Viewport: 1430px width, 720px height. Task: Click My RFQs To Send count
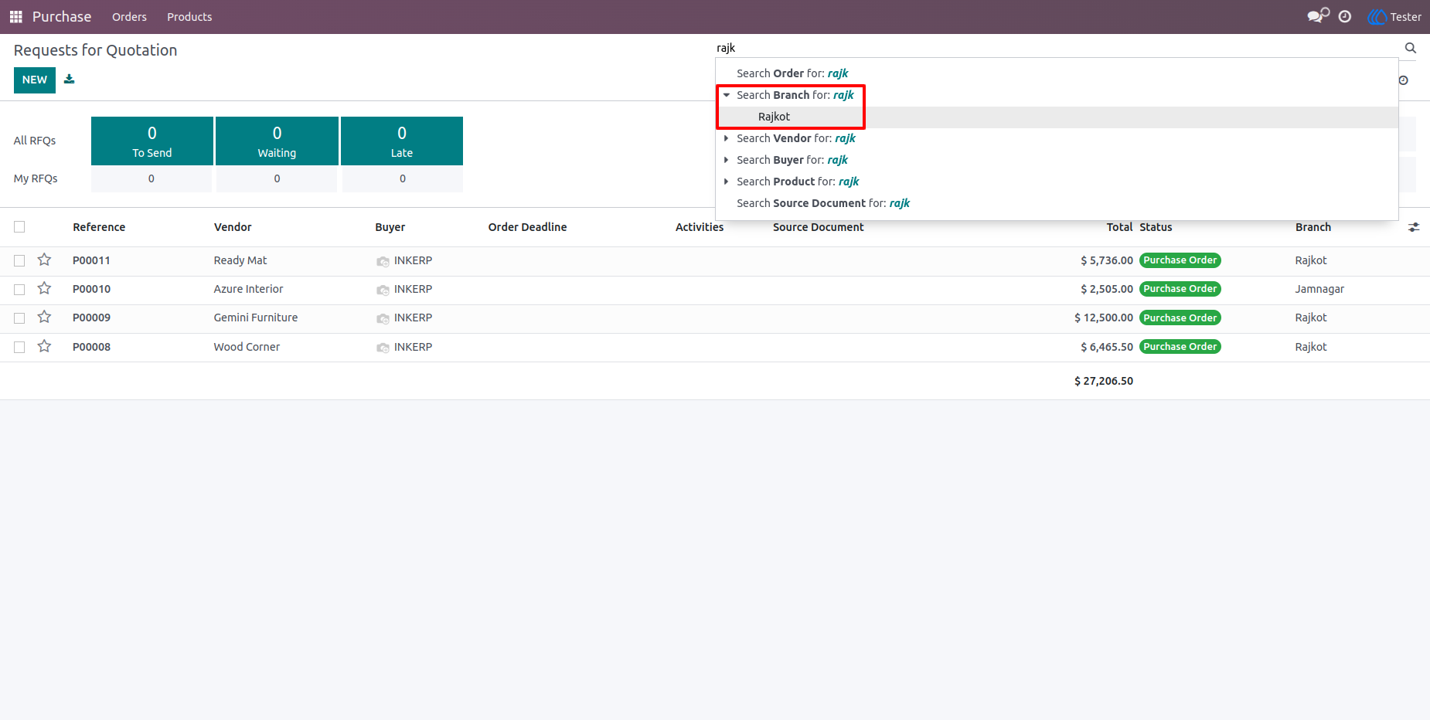(x=152, y=178)
